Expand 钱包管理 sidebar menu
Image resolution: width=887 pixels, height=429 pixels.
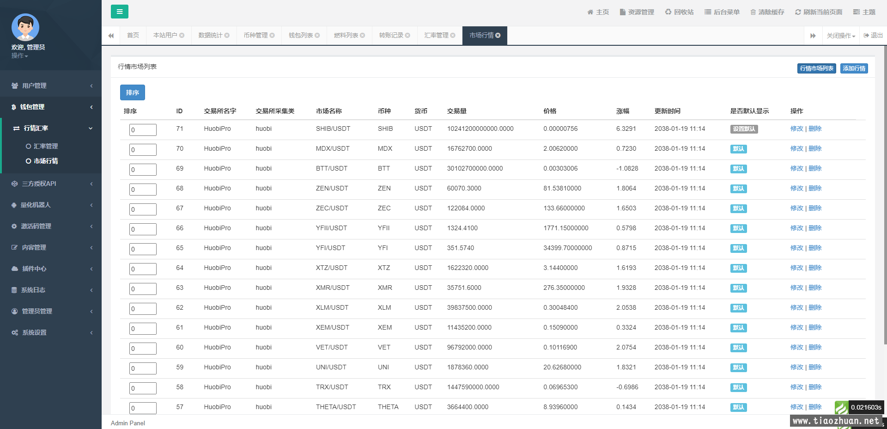click(x=51, y=107)
